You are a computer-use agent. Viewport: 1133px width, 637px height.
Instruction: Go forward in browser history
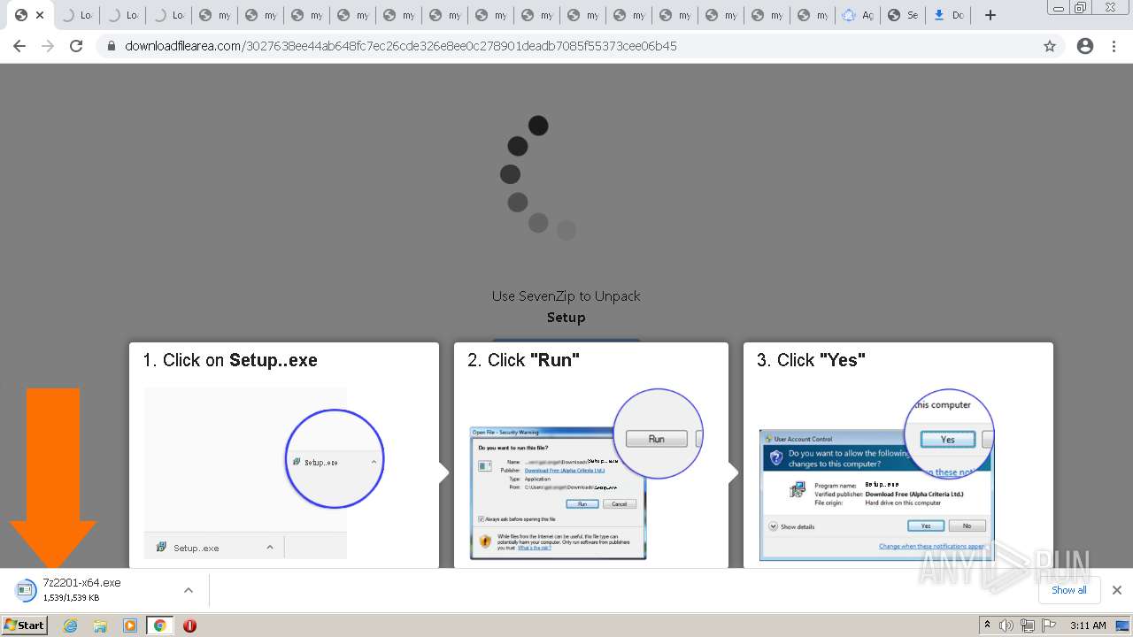[48, 46]
